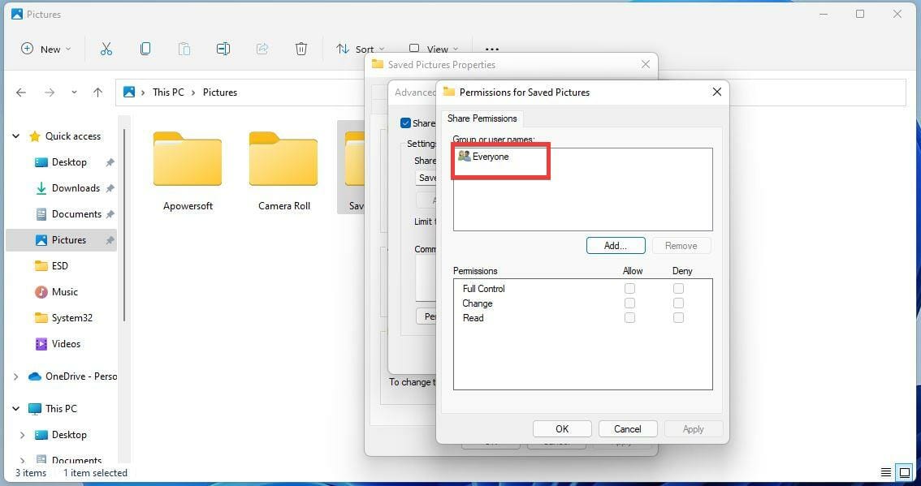Collapse the Quick access tree section

(x=16, y=136)
